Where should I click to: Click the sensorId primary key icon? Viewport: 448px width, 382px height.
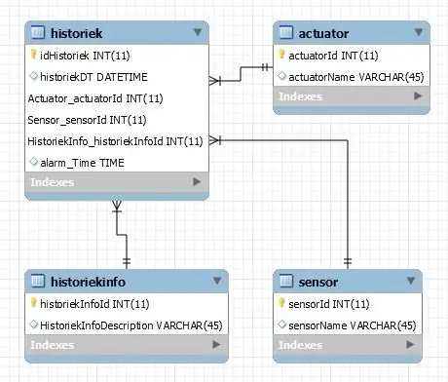tap(281, 303)
